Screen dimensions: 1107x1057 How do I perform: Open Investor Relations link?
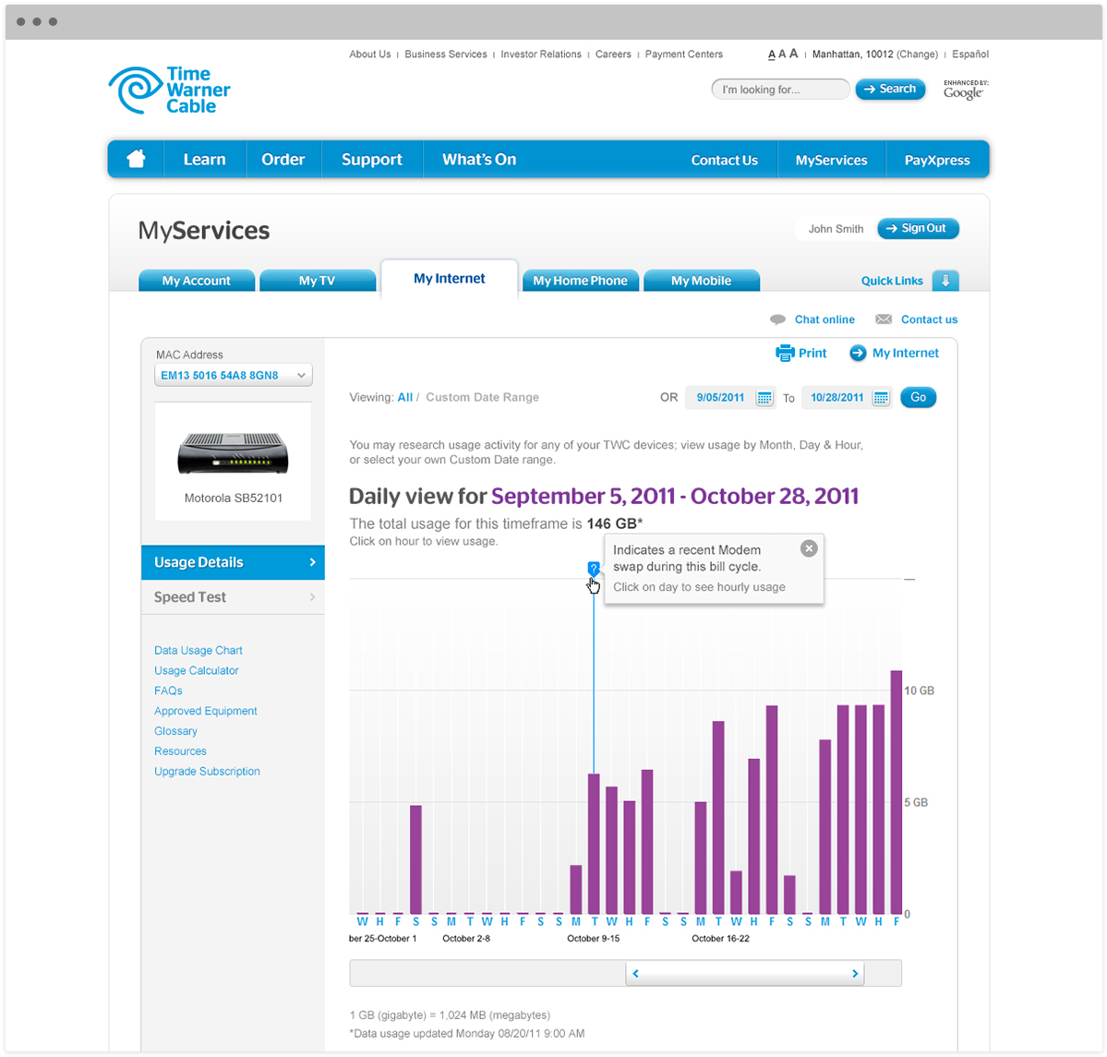(x=542, y=54)
